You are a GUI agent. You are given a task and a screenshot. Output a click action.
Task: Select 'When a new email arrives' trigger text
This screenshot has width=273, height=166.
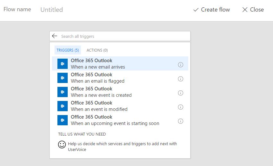coord(98,67)
